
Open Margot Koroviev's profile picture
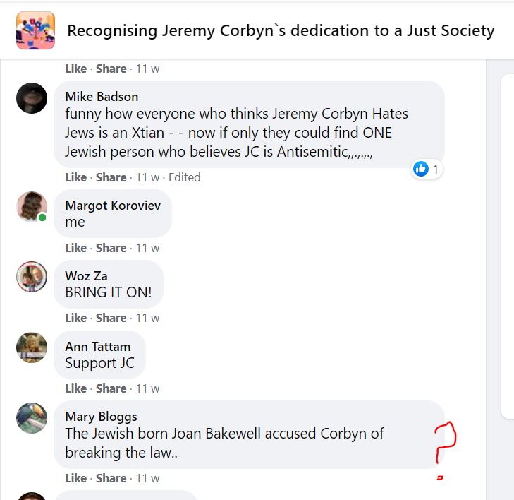click(32, 206)
